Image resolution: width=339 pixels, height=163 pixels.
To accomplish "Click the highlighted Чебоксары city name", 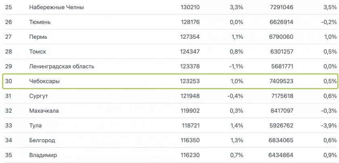I will (x=44, y=81).
